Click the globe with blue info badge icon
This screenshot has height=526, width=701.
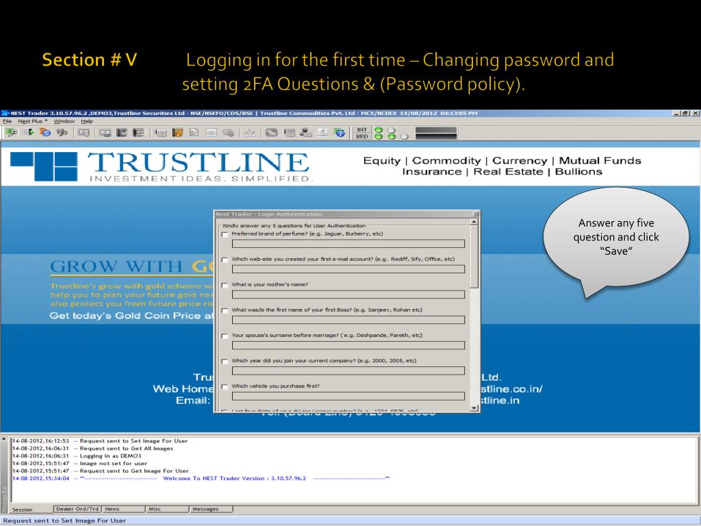340,132
